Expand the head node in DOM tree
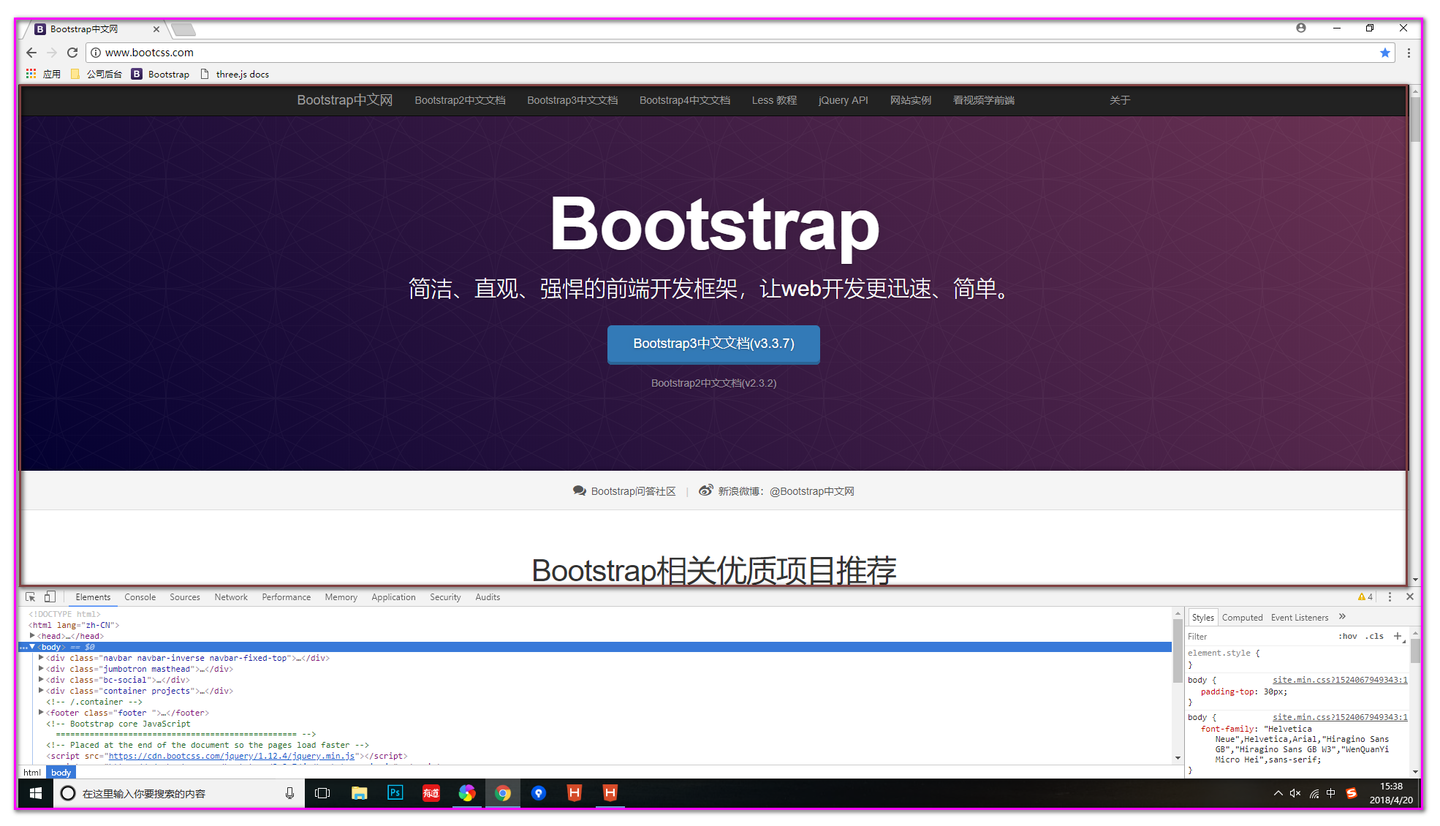The width and height of the screenshot is (1440, 826). (x=32, y=636)
